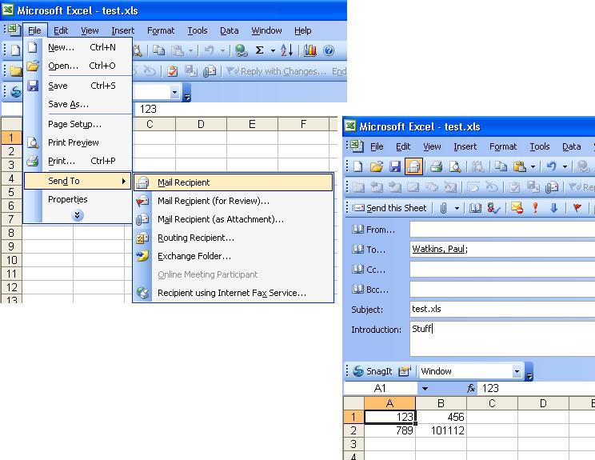Set high importance with red exclamation icon
Screen dimensions: 595x460
pos(535,208)
